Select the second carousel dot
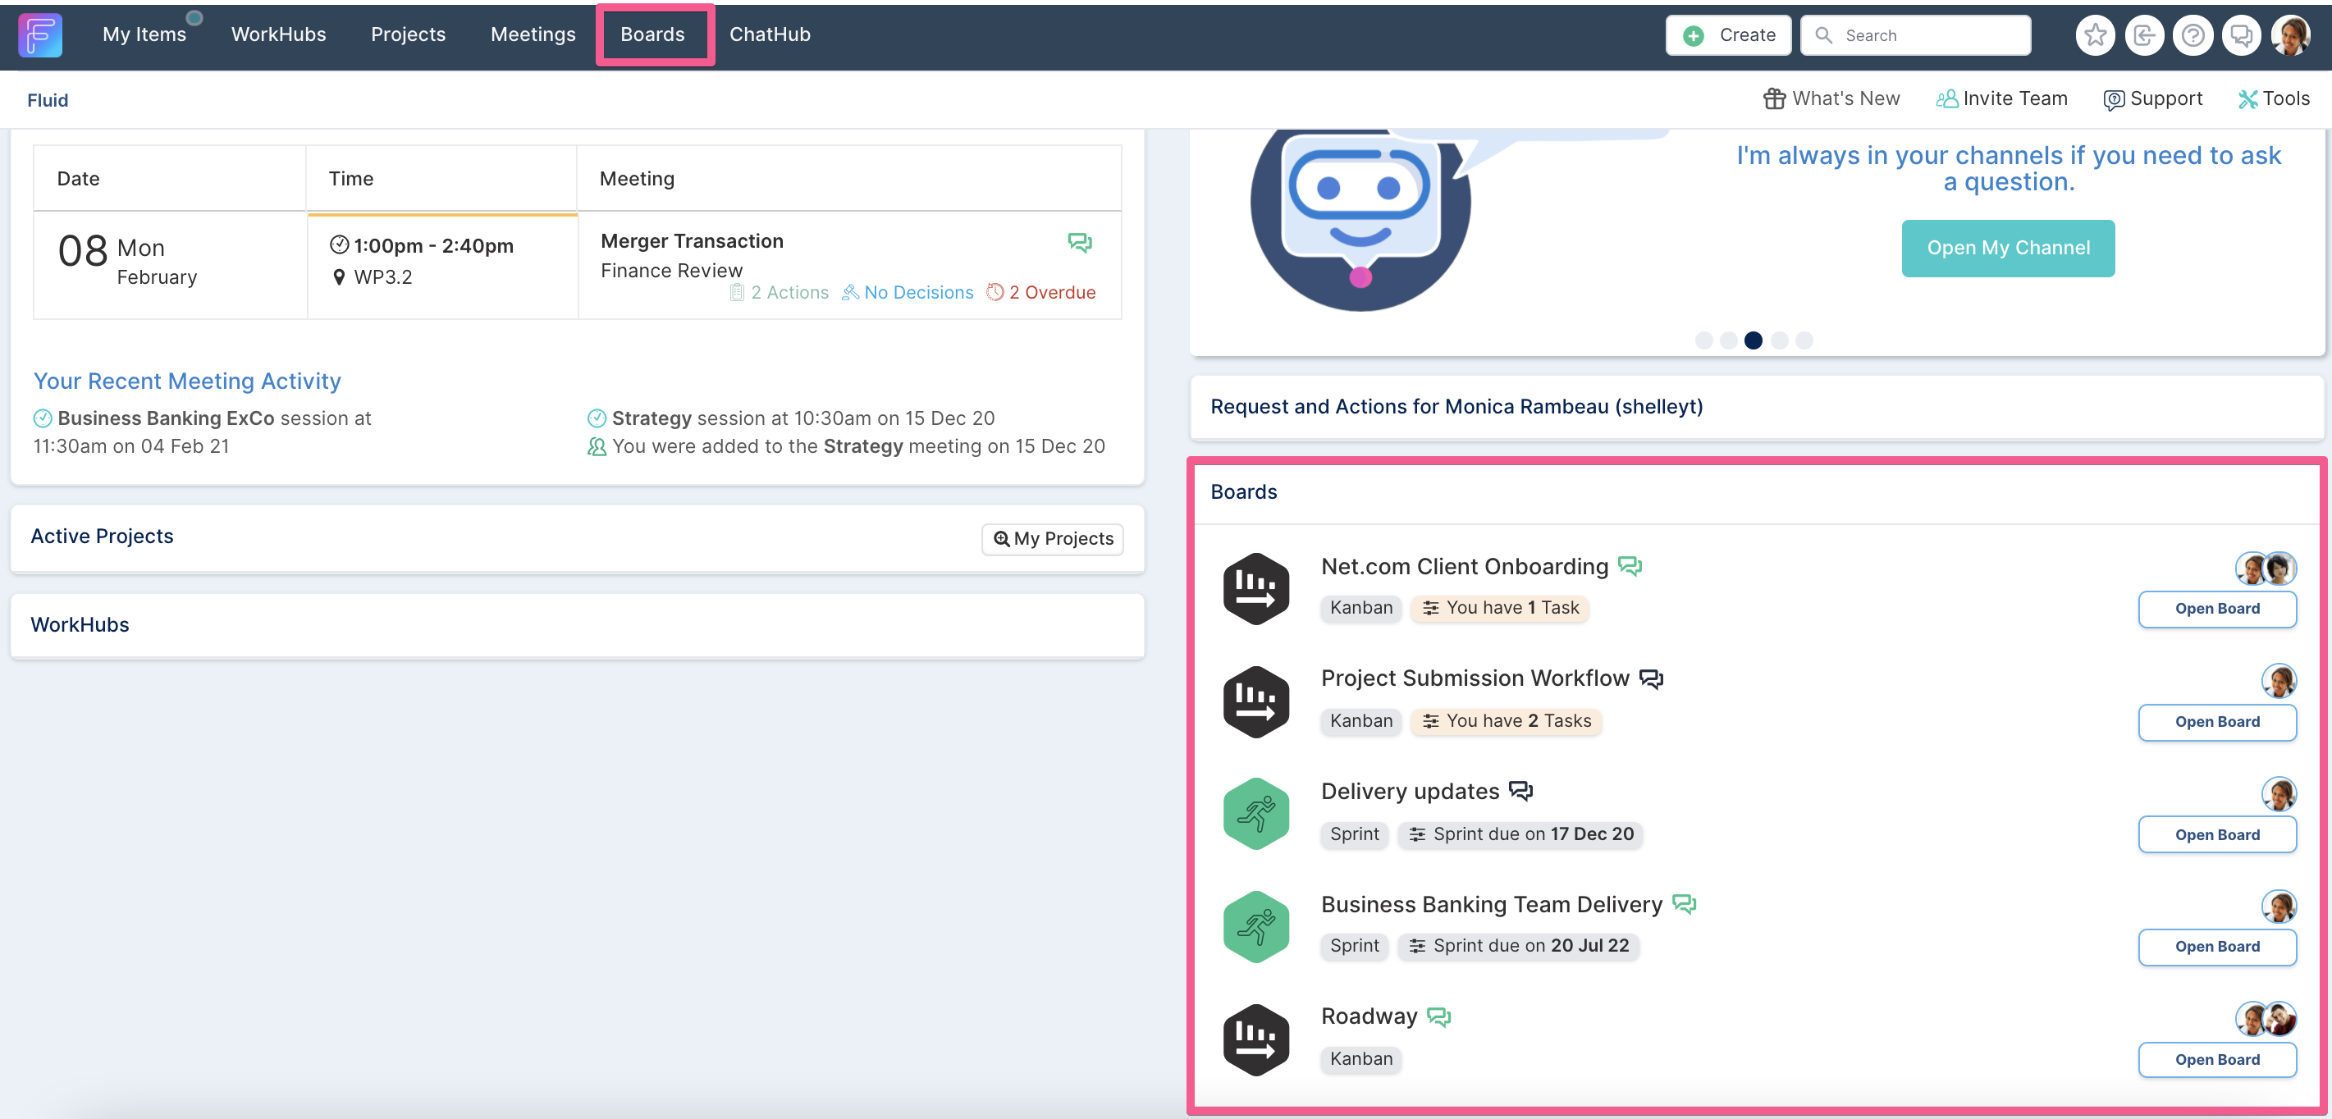Viewport: 2332px width, 1119px height. click(x=1728, y=340)
